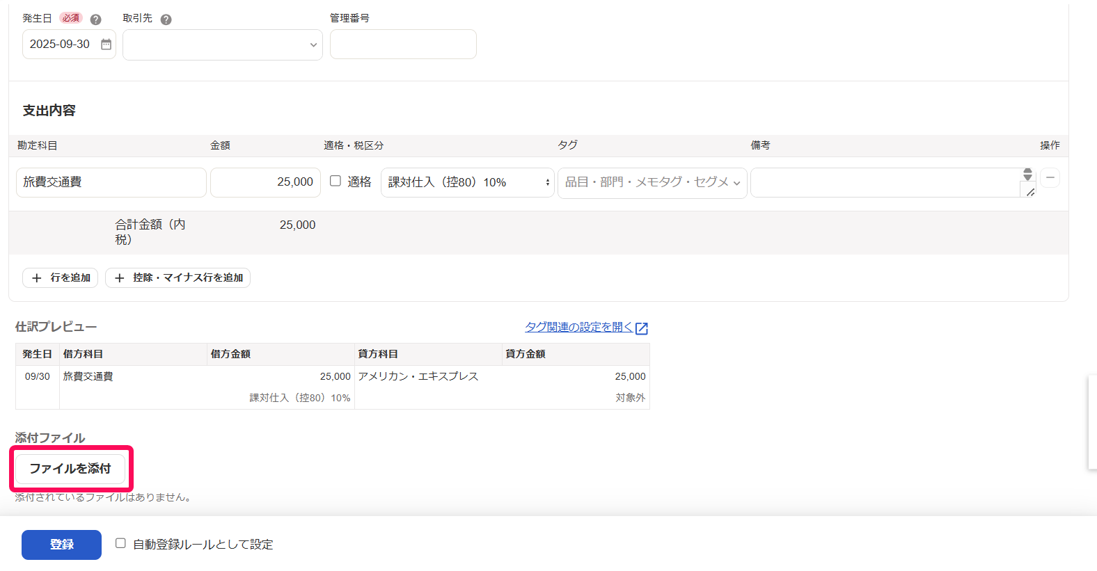This screenshot has height=571, width=1097.
Task: Click the blue 登録 button
Action: pyautogui.click(x=61, y=545)
